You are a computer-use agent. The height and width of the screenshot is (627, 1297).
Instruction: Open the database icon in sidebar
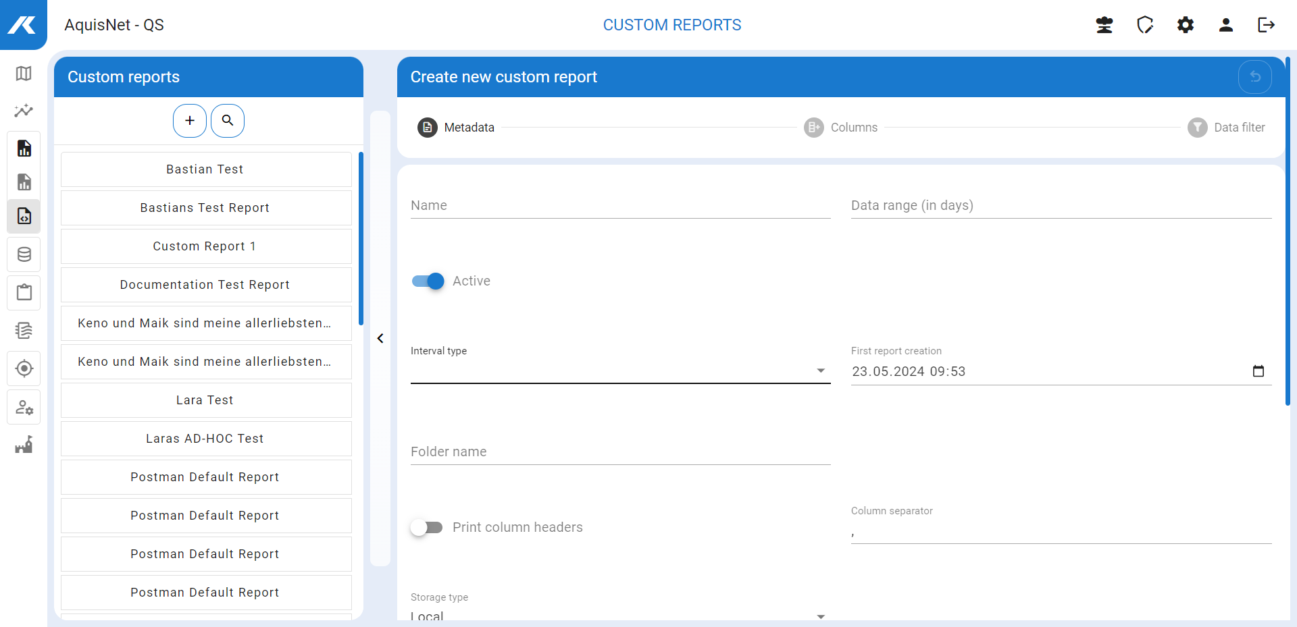pos(24,254)
